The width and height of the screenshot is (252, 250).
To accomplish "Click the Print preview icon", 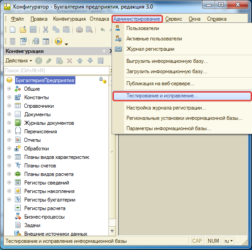I will tap(89, 30).
